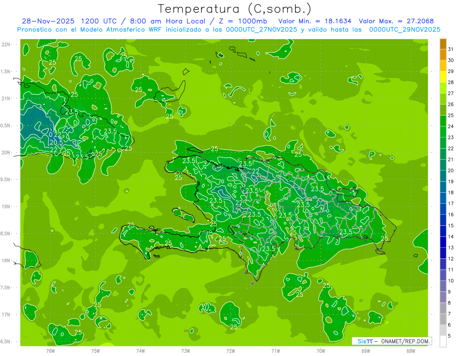This screenshot has height=356, width=461.
Task: Click the legend tick label "12"
Action: pyautogui.click(x=451, y=259)
